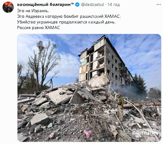
Task: Open the author's round profile avatar
Action: tap(8, 7)
